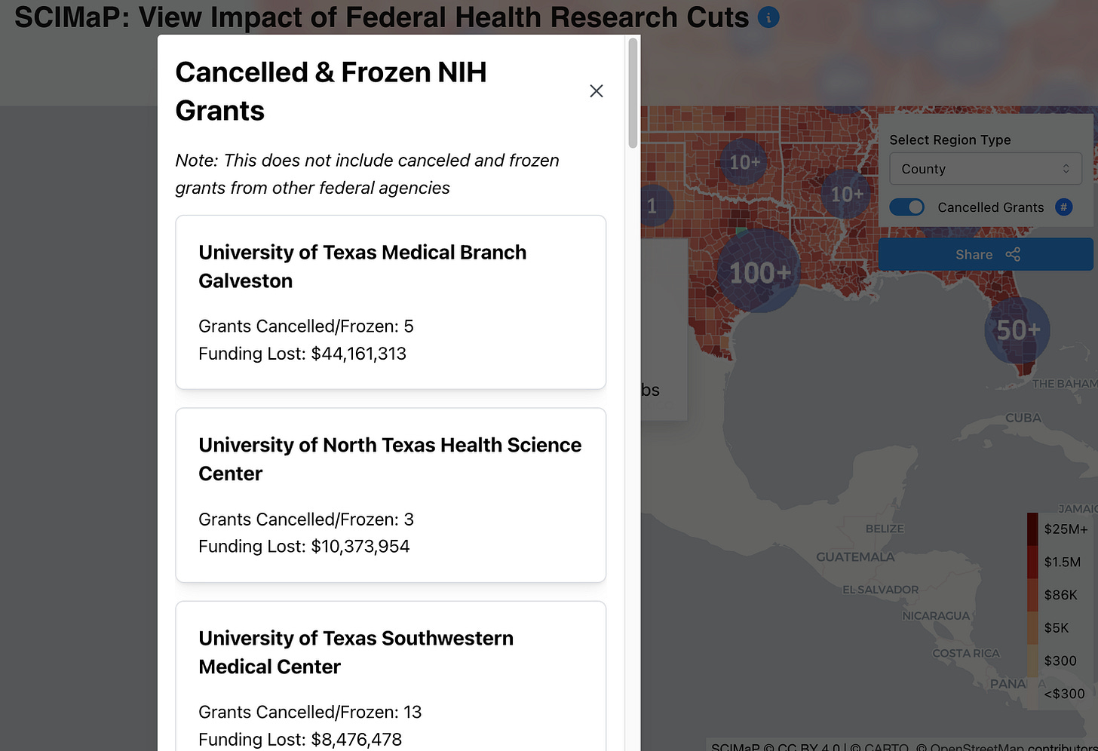Click the chevron on the County selector
The height and width of the screenshot is (751, 1098).
click(1066, 168)
